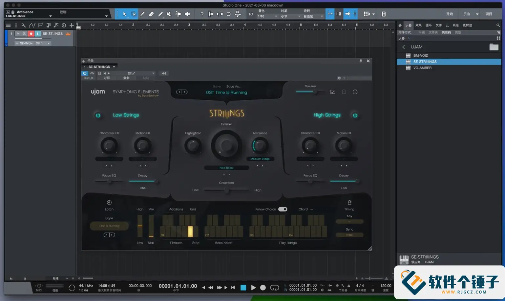Search the browser with magnifier icon
505x301 pixels.
tap(498, 25)
